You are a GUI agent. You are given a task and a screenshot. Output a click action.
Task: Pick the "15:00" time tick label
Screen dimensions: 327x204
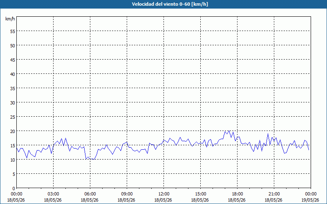200,194
